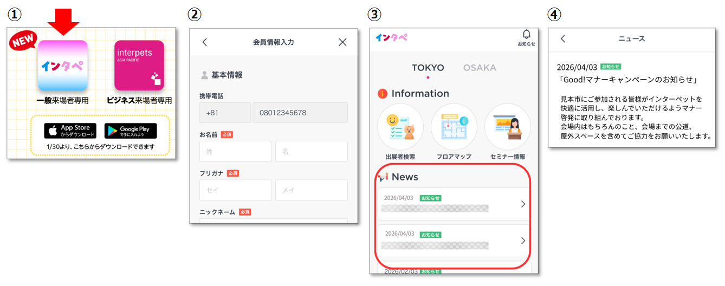Expand the second 2026/04/03 news item
725x286 pixels.
pos(452,240)
